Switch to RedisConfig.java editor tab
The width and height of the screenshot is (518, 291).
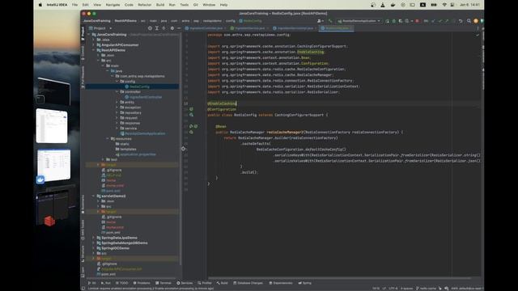pyautogui.click(x=337, y=28)
